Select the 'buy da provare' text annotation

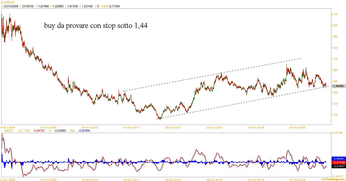96,26
